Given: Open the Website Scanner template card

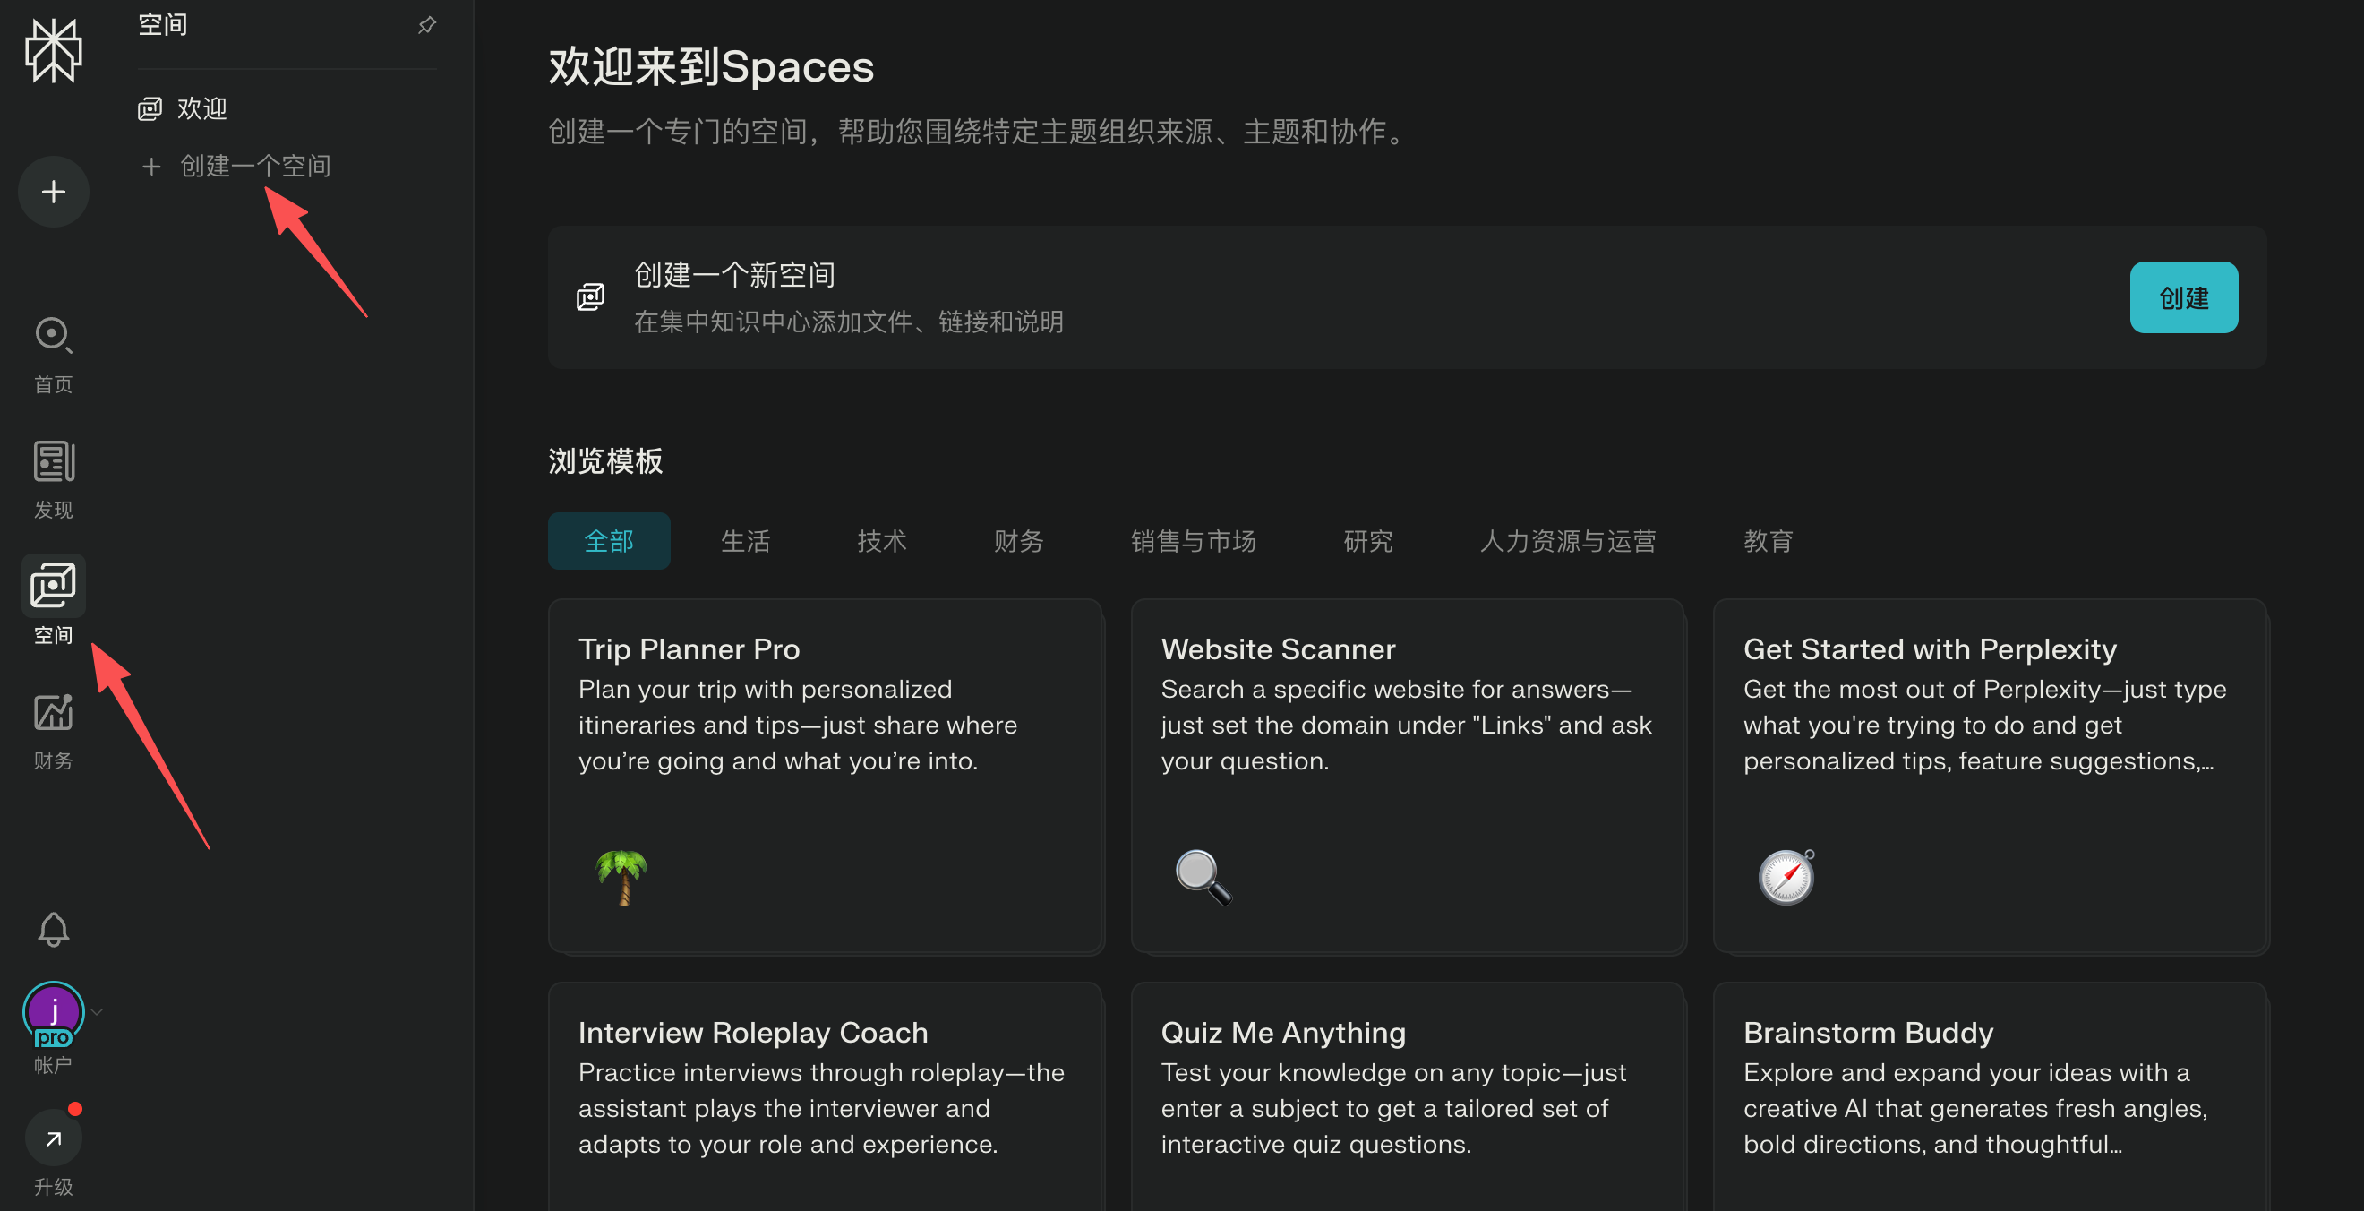Looking at the screenshot, I should pyautogui.click(x=1407, y=776).
